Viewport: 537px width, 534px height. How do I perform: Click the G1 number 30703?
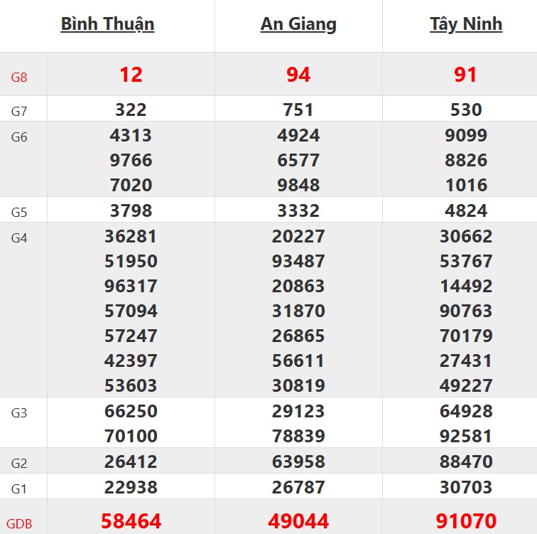coord(465,487)
